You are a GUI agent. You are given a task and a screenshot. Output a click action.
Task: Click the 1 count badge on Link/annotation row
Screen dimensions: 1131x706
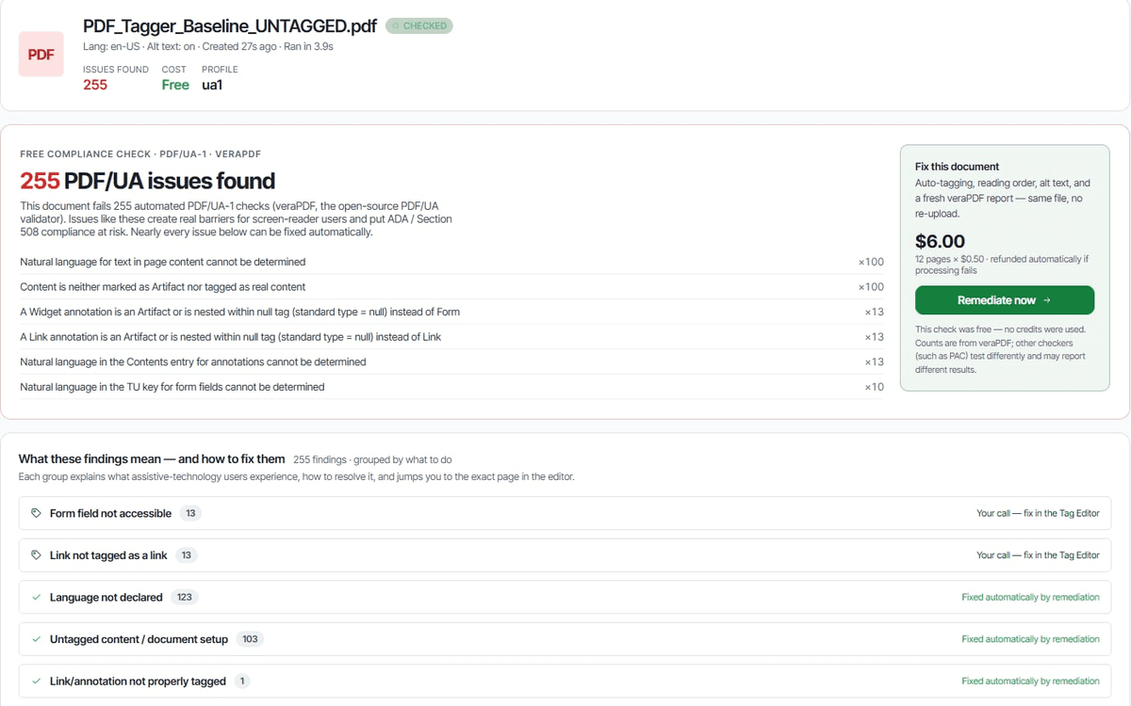tap(242, 682)
